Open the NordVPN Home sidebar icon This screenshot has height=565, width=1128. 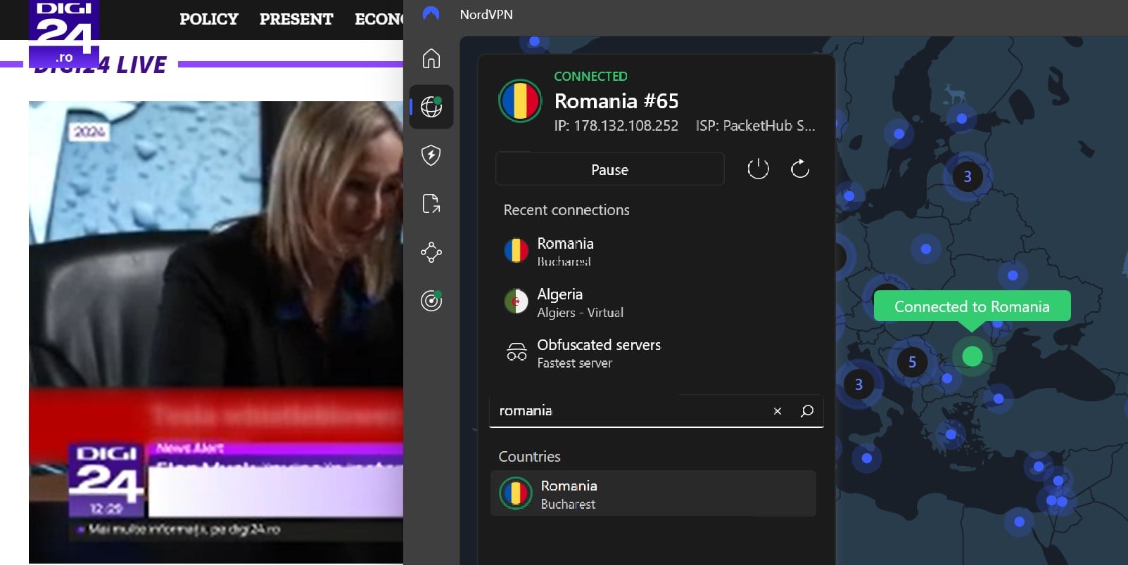coord(431,58)
